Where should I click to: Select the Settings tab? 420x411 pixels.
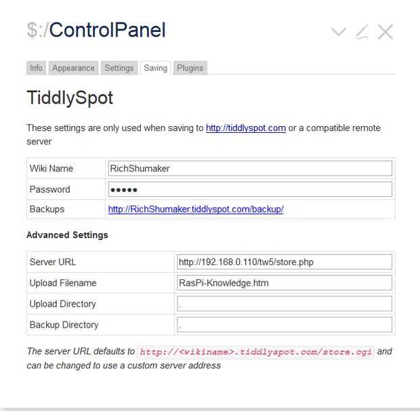119,68
